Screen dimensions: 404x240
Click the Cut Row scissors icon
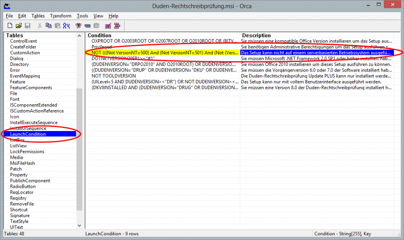(78, 26)
